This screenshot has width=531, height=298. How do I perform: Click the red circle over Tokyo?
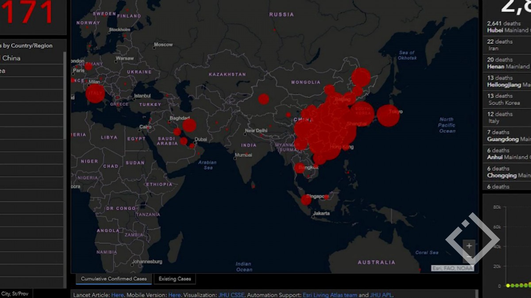point(388,115)
